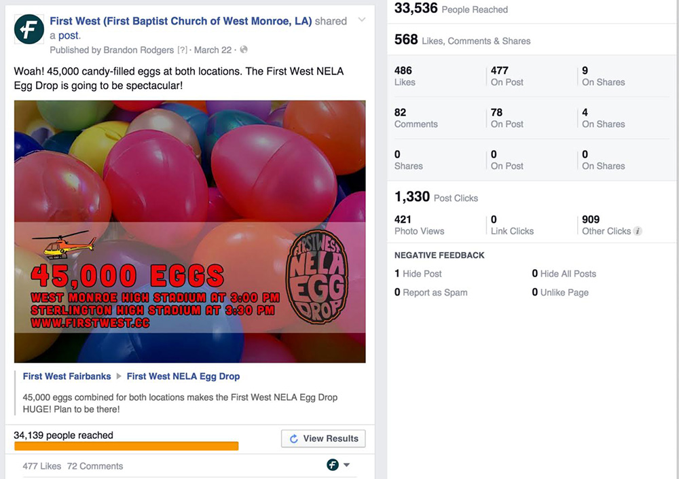Expand the comment-as identity dropdown arrow
Viewport: 679px width, 479px height.
click(346, 465)
